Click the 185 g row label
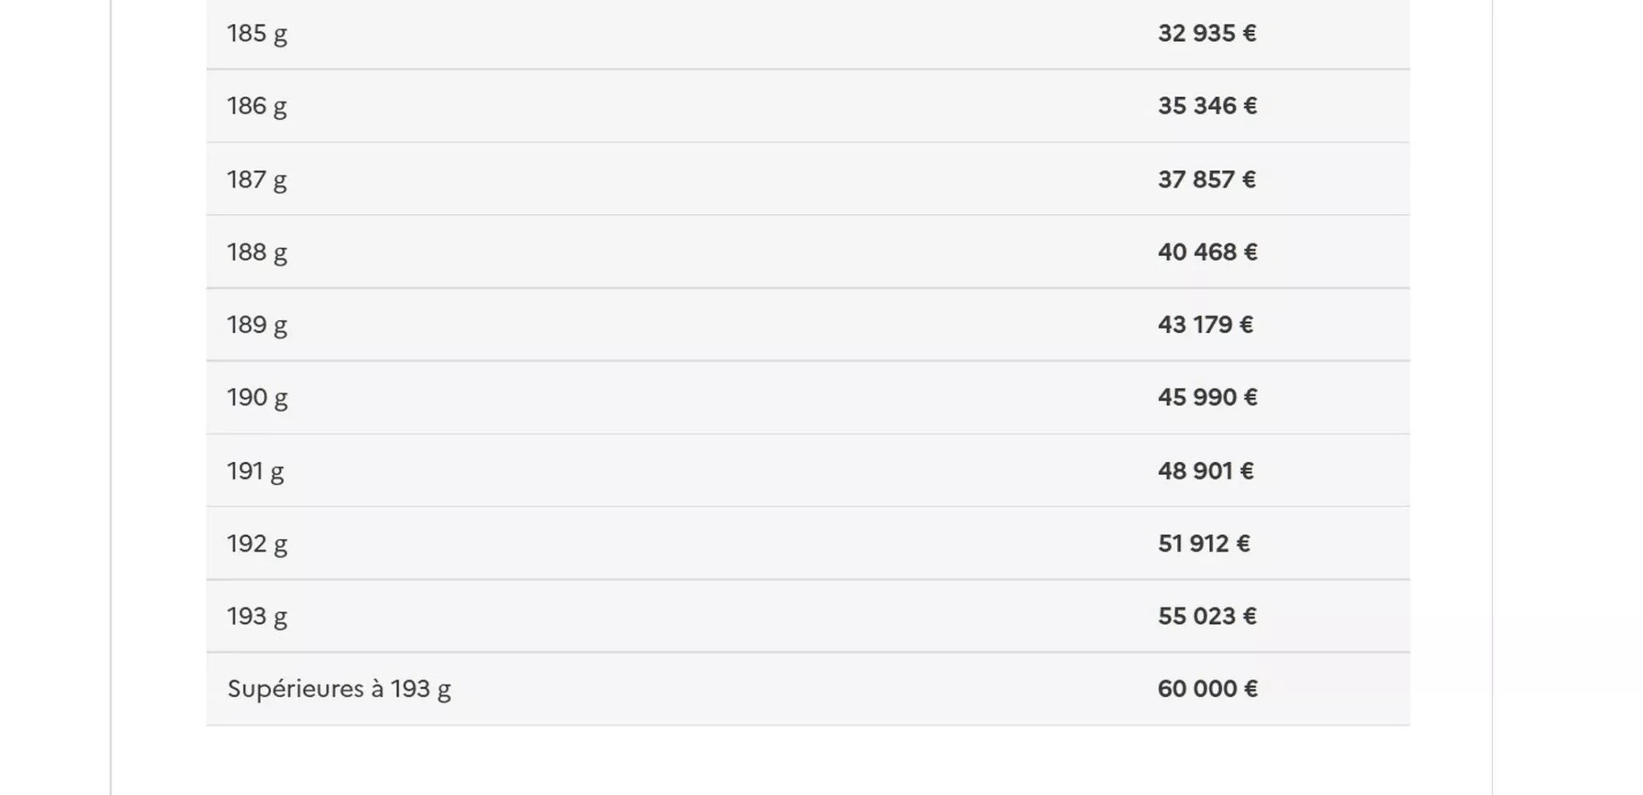Screen dimensions: 1643x795 (257, 34)
